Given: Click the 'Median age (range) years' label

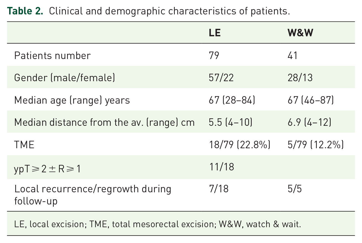Looking at the screenshot, I should tap(72, 100).
